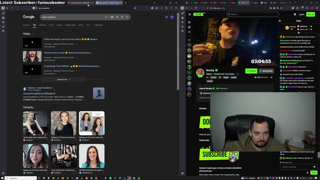Play 'Premena Mirky na ples' video thumbnail
Viewport: 320px width, 180px height.
click(x=32, y=56)
